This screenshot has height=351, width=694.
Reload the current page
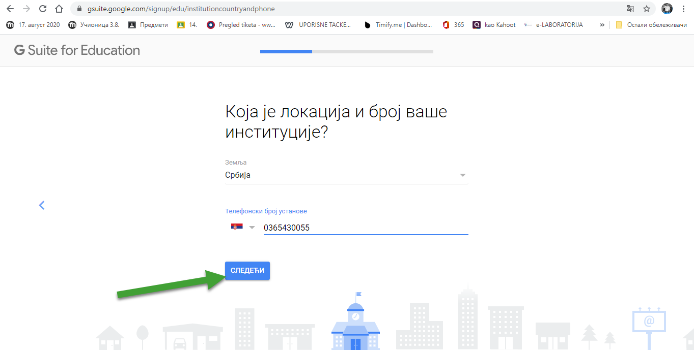[43, 9]
